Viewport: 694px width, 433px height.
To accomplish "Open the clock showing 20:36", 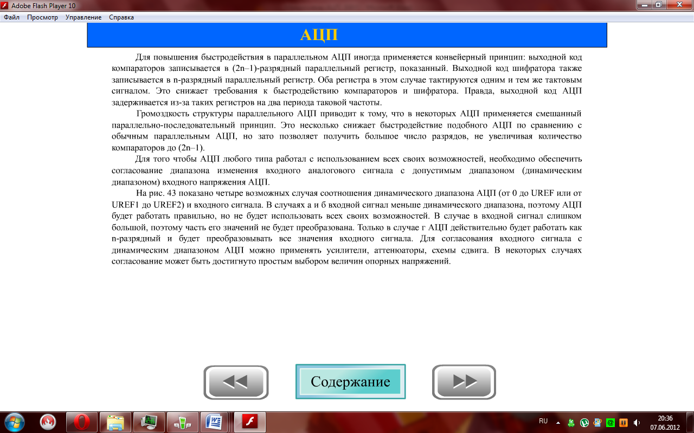I will [x=665, y=422].
